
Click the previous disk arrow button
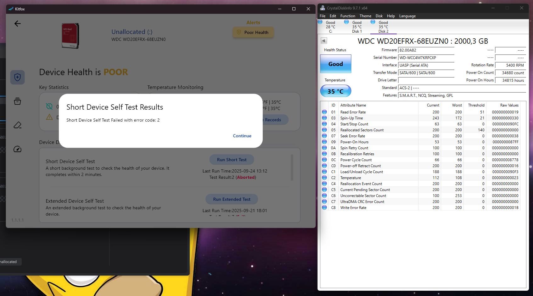tap(324, 41)
